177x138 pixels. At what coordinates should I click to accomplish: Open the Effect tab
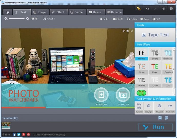[x=59, y=12]
